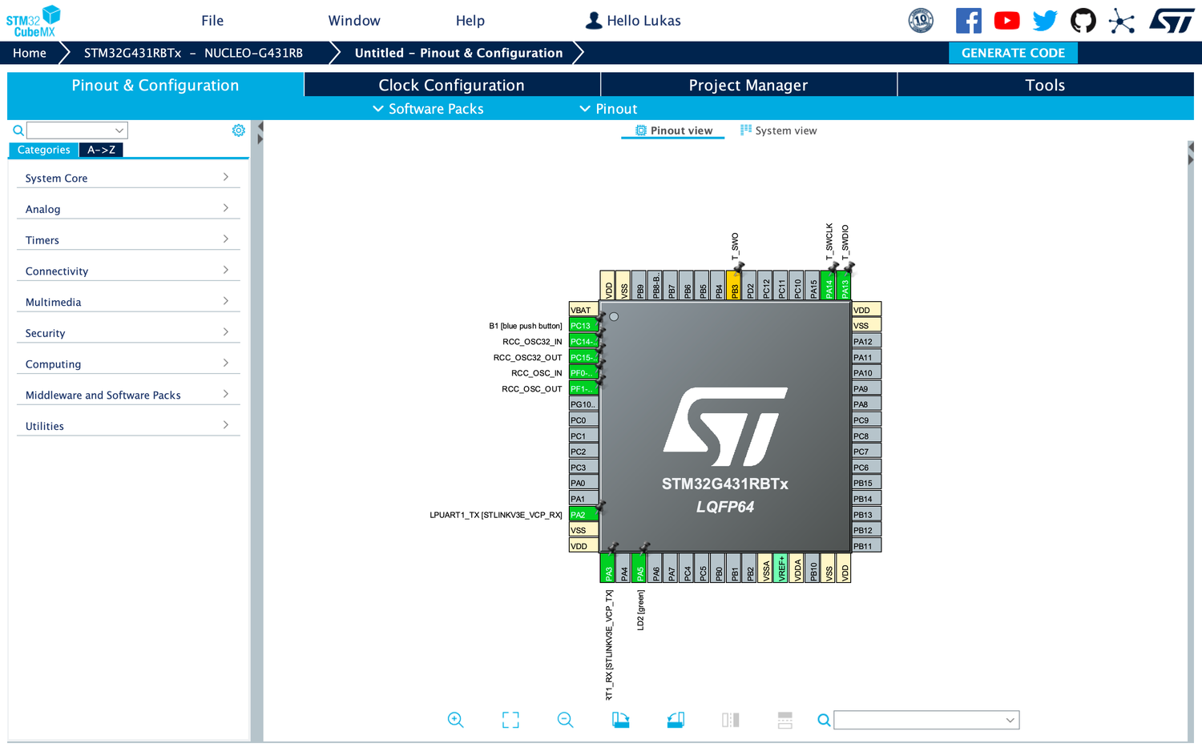
Task: Click the ST community network icon
Action: 1122,21
